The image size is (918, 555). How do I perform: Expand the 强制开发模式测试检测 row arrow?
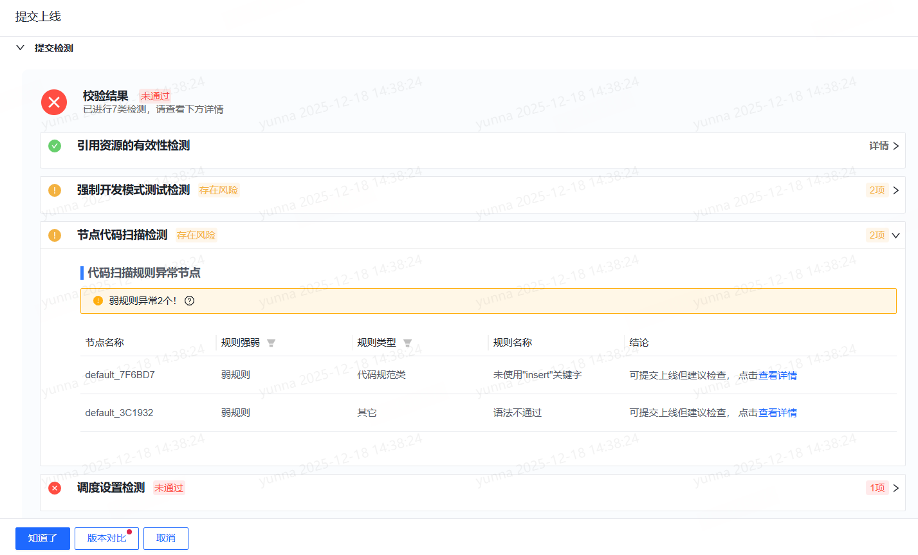click(895, 190)
